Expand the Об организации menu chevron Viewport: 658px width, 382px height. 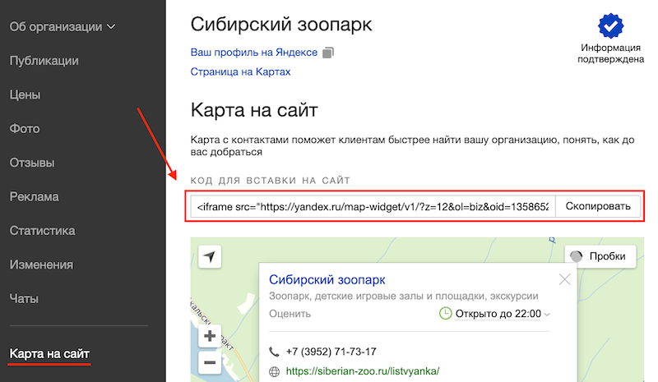[x=111, y=27]
